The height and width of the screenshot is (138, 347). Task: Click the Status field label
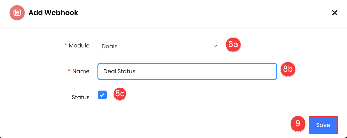coord(81,97)
